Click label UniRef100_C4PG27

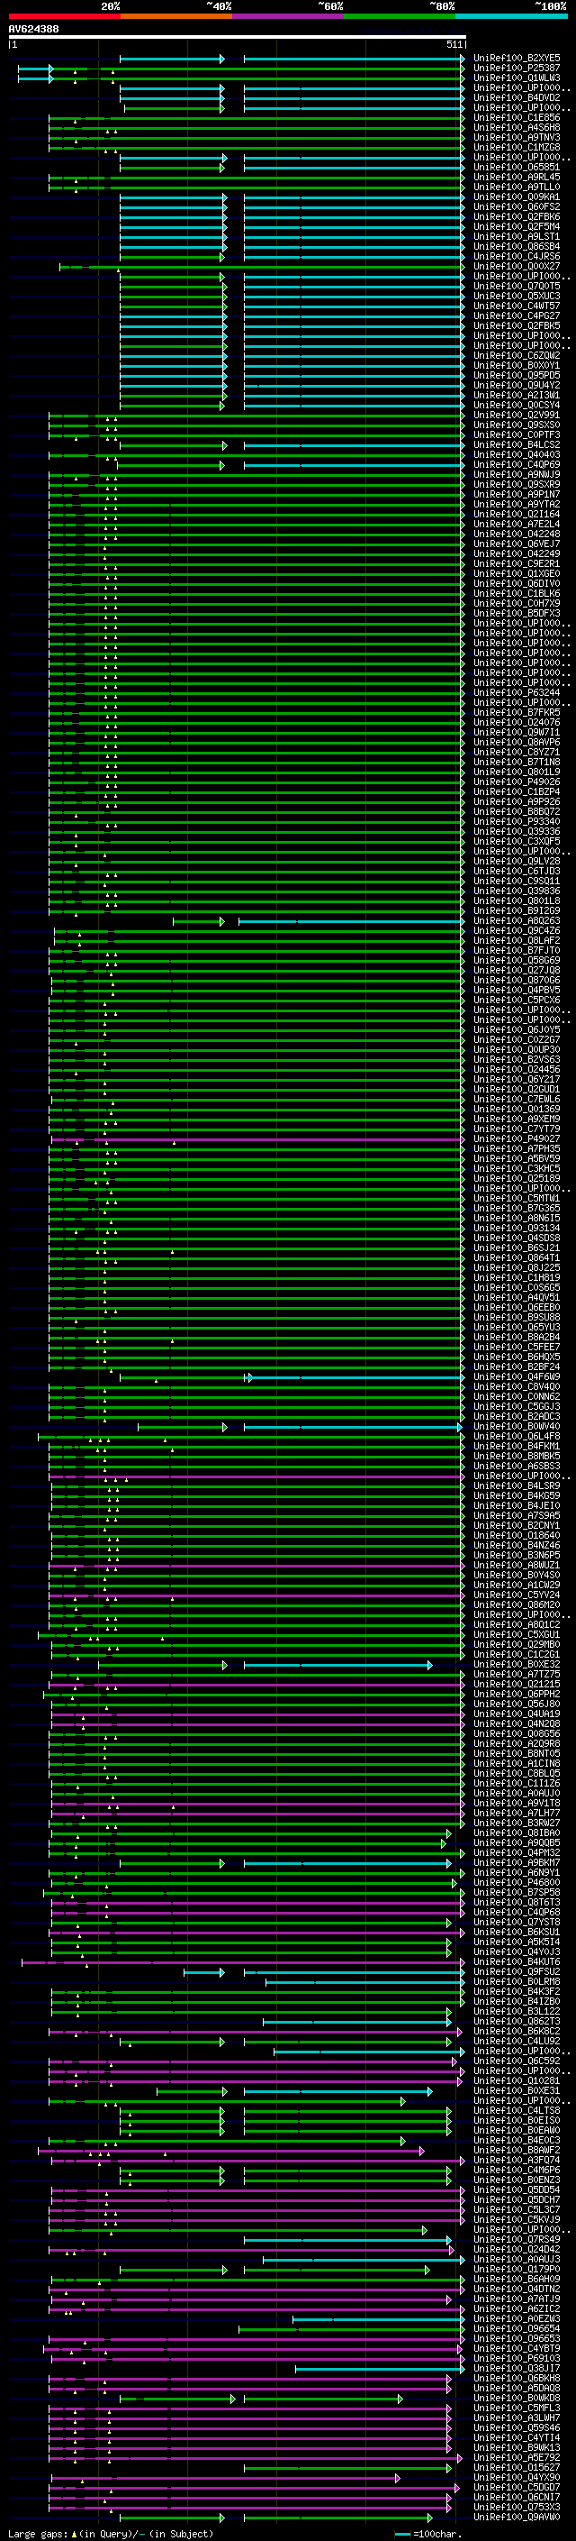click(516, 316)
